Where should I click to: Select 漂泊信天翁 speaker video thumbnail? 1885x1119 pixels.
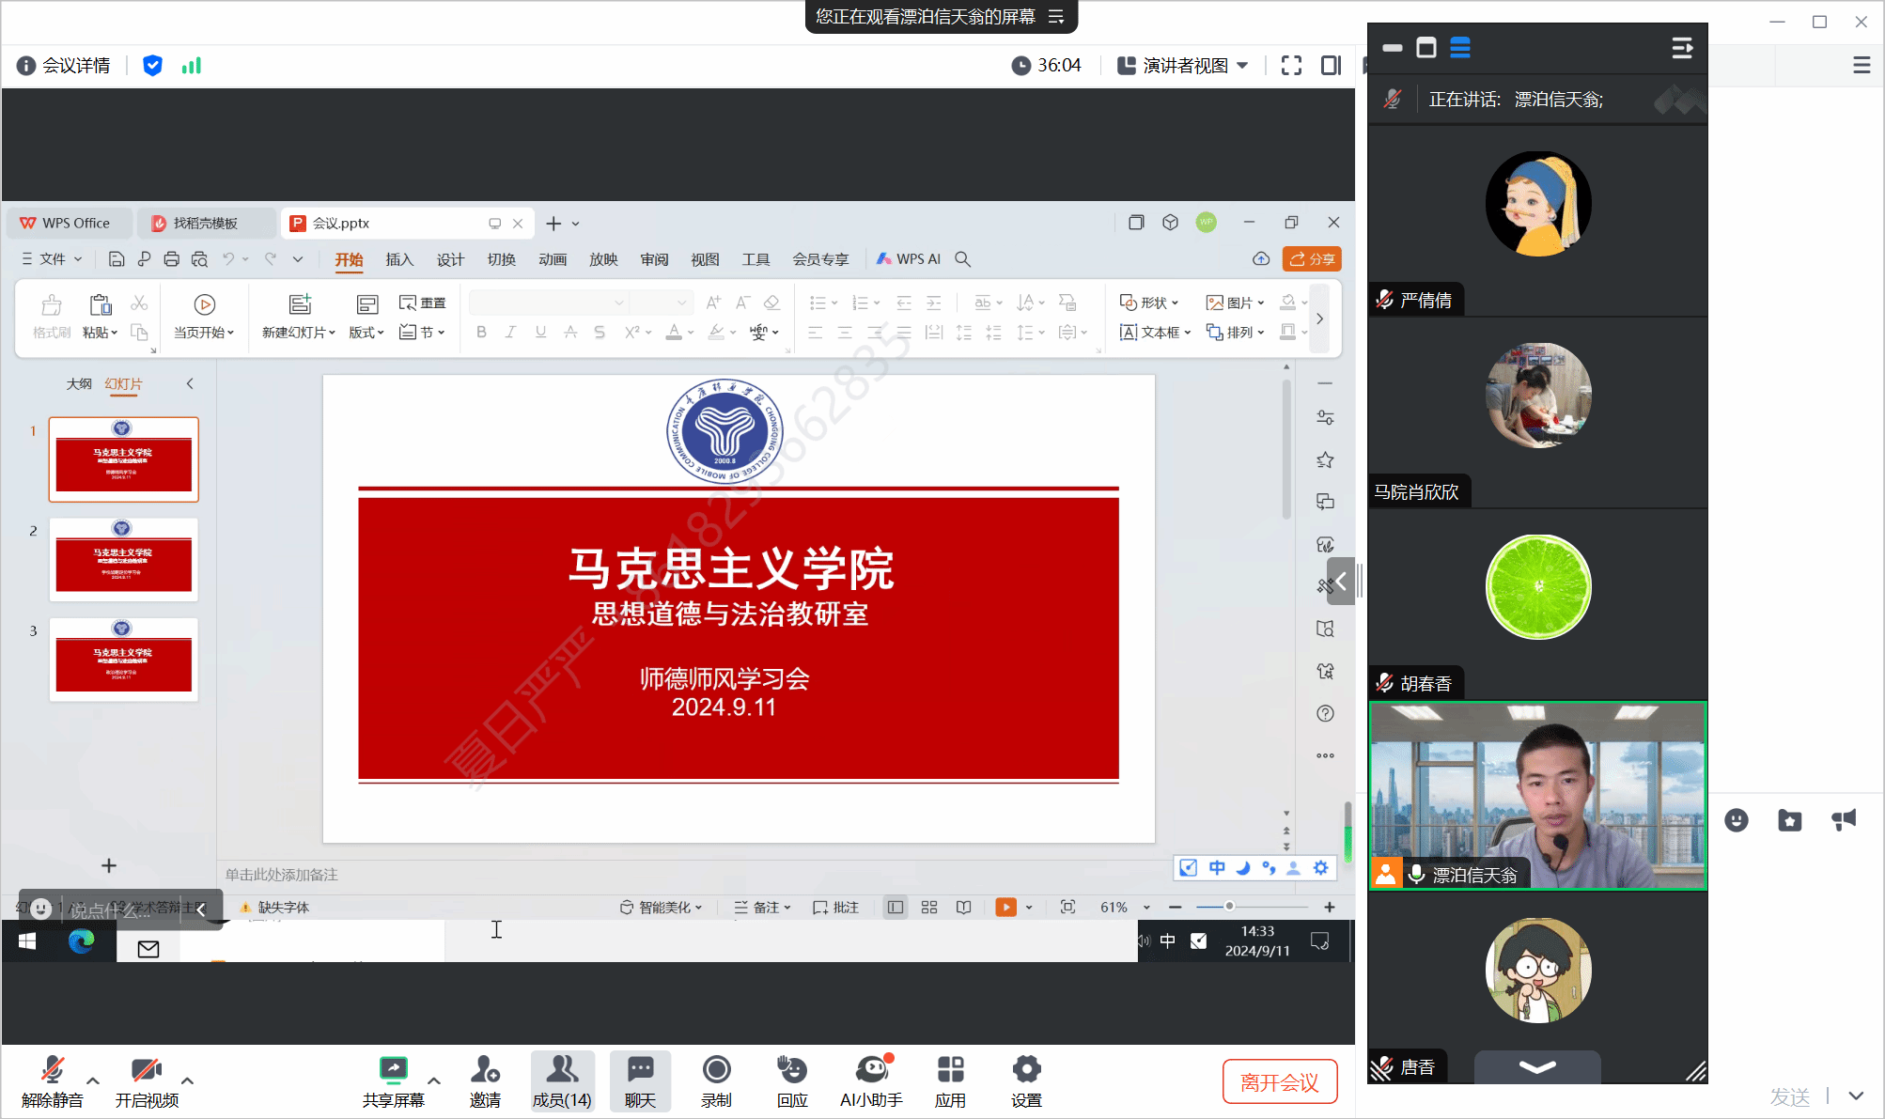coord(1537,795)
